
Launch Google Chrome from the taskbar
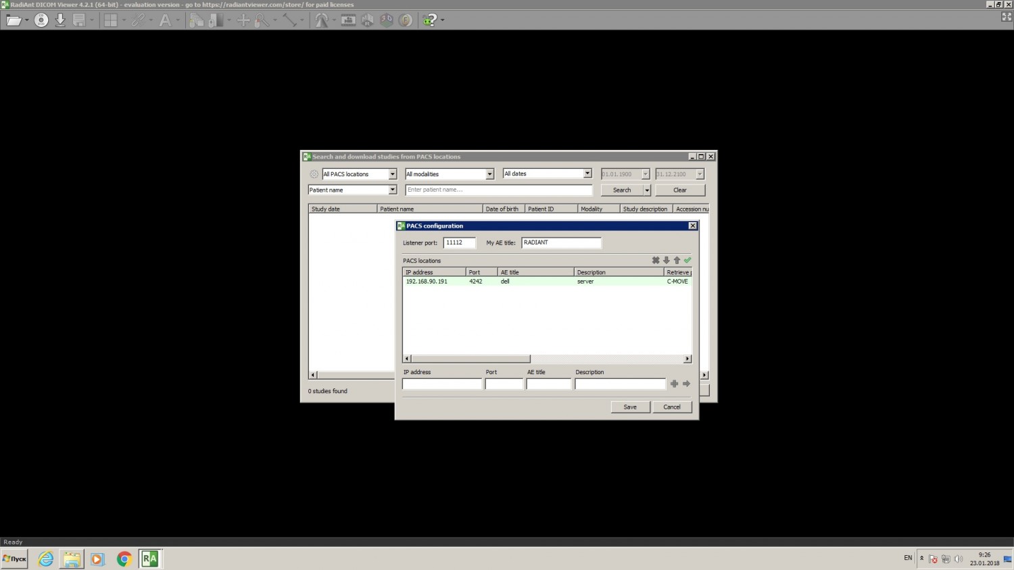coord(124,559)
